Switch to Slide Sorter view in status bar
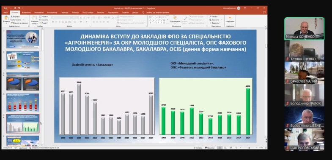This screenshot has height=160, width=332. click(226, 148)
